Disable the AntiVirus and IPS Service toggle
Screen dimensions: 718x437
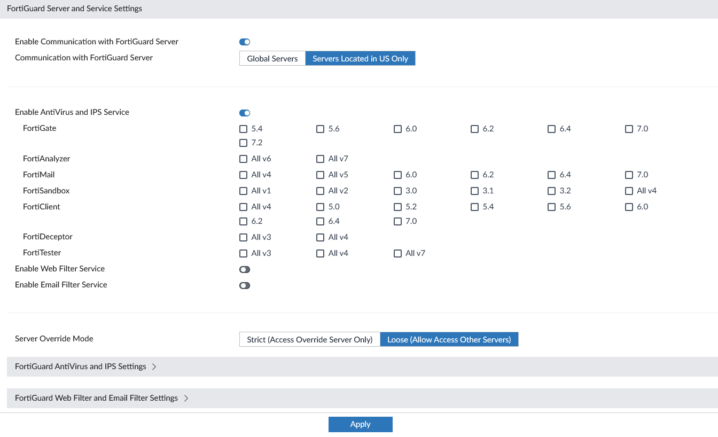coord(245,113)
